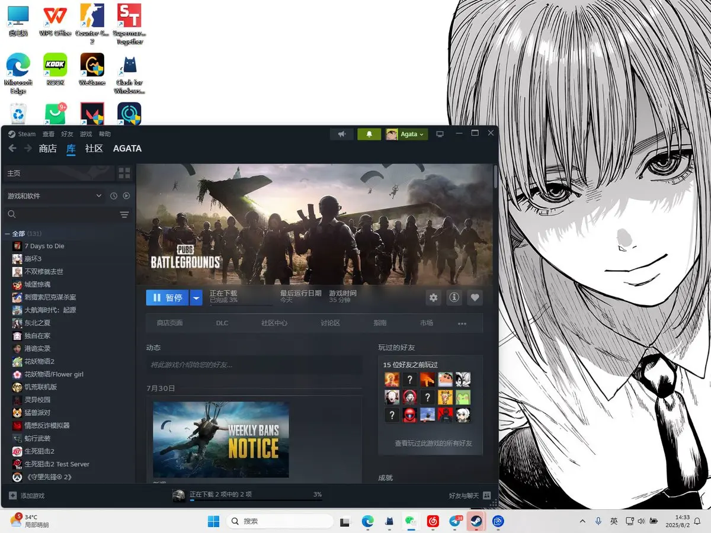
Task: Open WeChat from the taskbar
Action: 410,521
